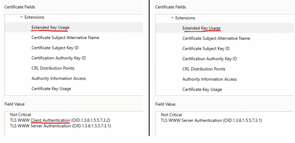Collapse the Extensions triangle in left panel
Viewport: 295px width, 143px height.
coord(21,17)
